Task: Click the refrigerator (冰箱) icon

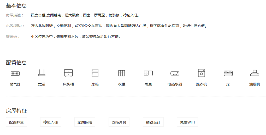Action: (95, 73)
